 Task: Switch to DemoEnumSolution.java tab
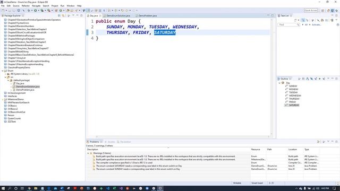(x=118, y=16)
